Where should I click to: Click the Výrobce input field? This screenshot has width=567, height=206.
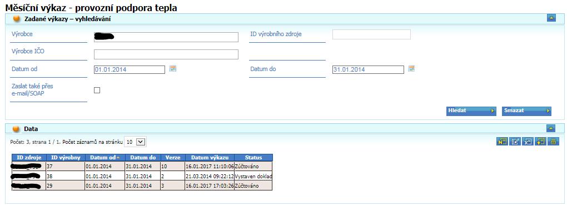tap(166, 37)
